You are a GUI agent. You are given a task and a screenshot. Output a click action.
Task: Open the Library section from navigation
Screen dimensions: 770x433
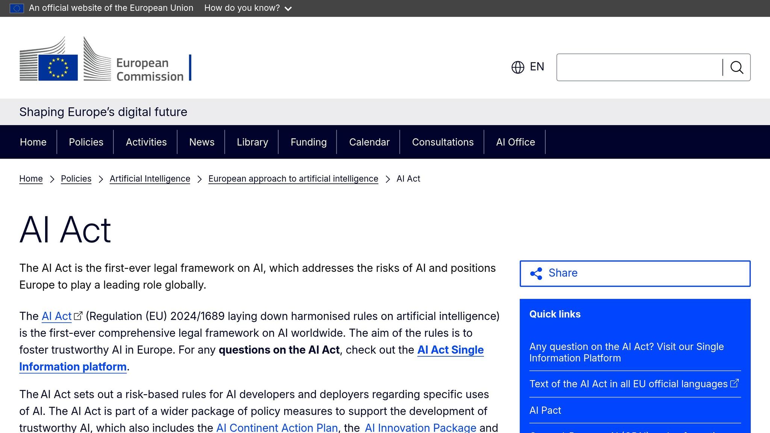pyautogui.click(x=252, y=142)
